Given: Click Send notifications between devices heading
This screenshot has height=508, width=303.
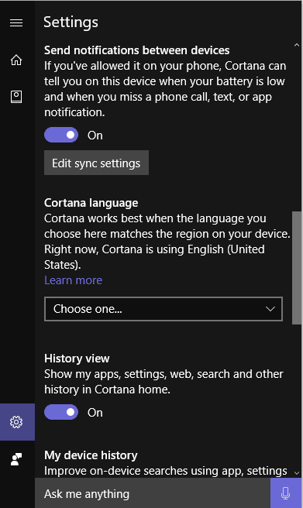Looking at the screenshot, I should (136, 50).
